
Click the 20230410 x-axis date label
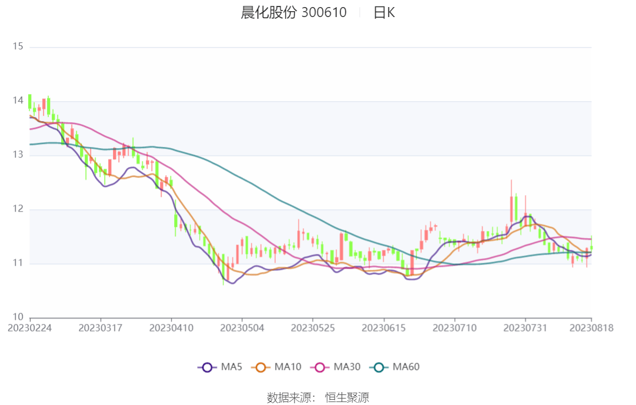pos(171,328)
